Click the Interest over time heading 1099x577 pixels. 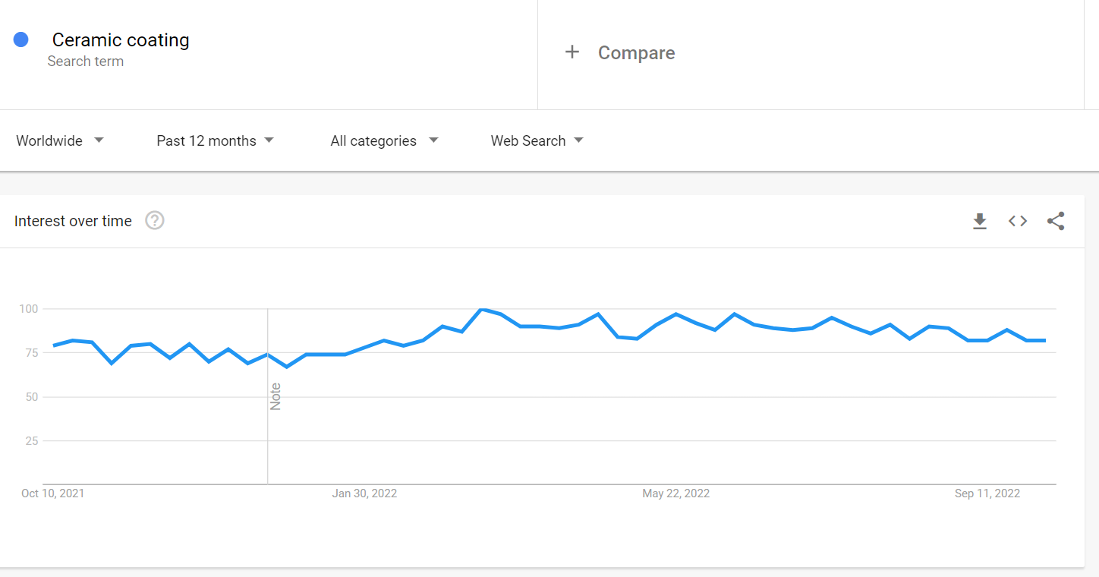click(73, 221)
